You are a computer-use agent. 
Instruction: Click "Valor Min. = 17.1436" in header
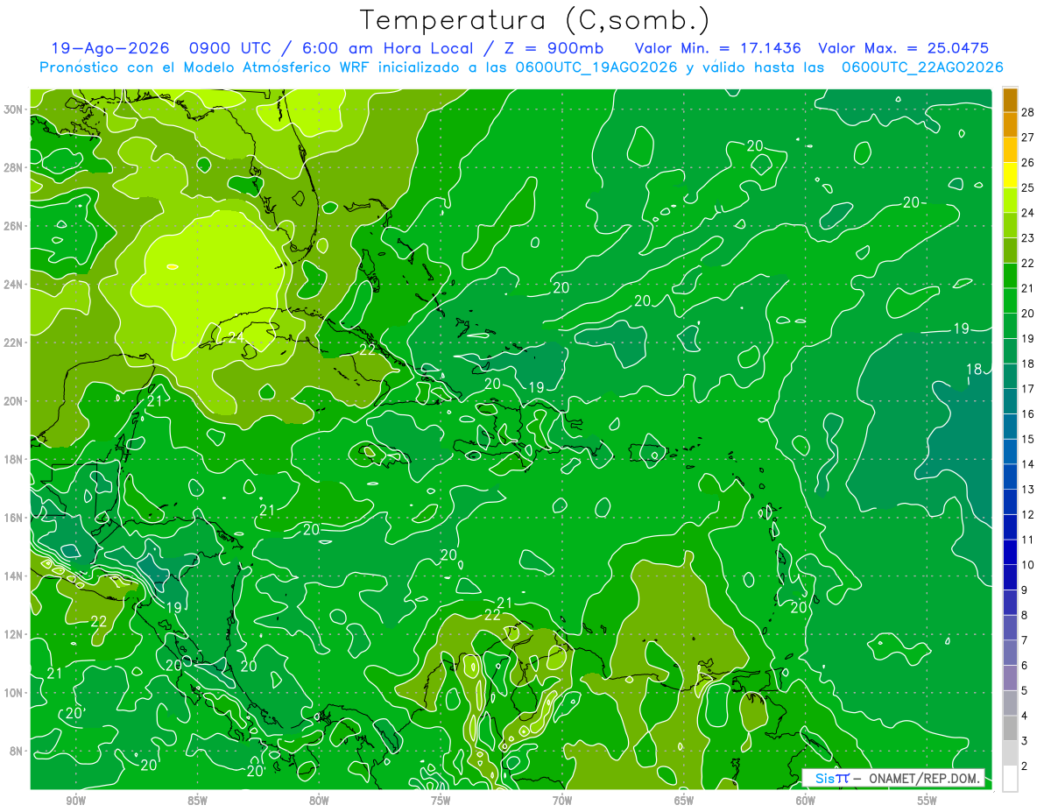[718, 48]
